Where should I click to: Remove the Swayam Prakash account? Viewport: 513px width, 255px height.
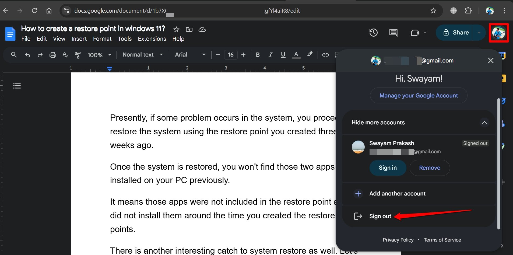pyautogui.click(x=430, y=168)
